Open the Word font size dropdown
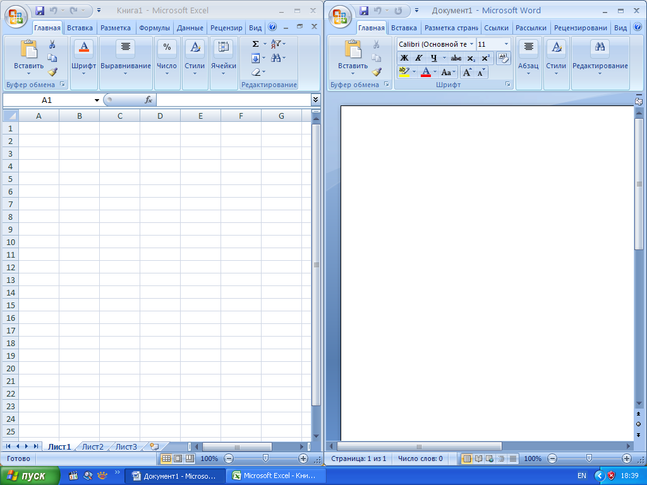Screen dimensions: 647x485 [506, 44]
